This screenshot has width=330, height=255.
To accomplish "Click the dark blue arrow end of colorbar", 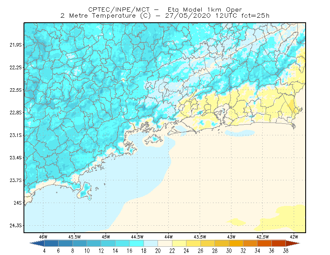I will pyautogui.click(x=37, y=243).
